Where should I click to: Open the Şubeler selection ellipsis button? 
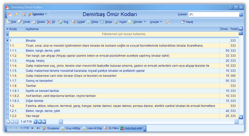pyautogui.click(x=241, y=14)
